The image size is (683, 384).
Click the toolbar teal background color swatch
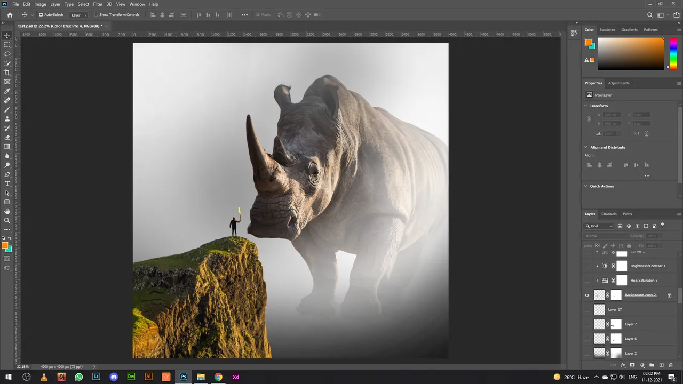click(x=9, y=249)
